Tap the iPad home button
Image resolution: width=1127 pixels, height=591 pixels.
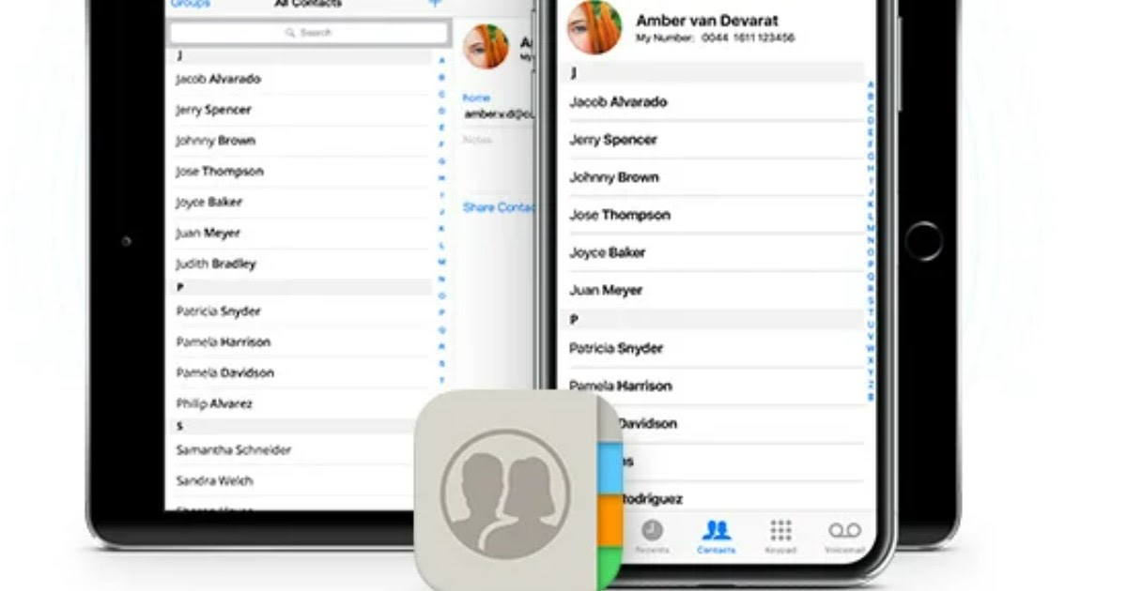tap(923, 241)
